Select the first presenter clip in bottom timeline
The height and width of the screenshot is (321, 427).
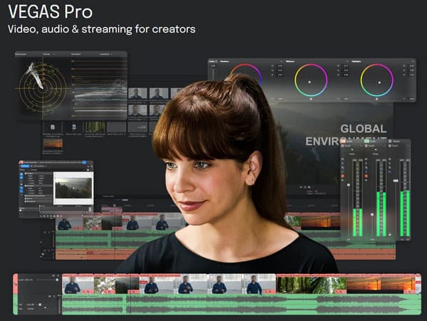(78, 284)
